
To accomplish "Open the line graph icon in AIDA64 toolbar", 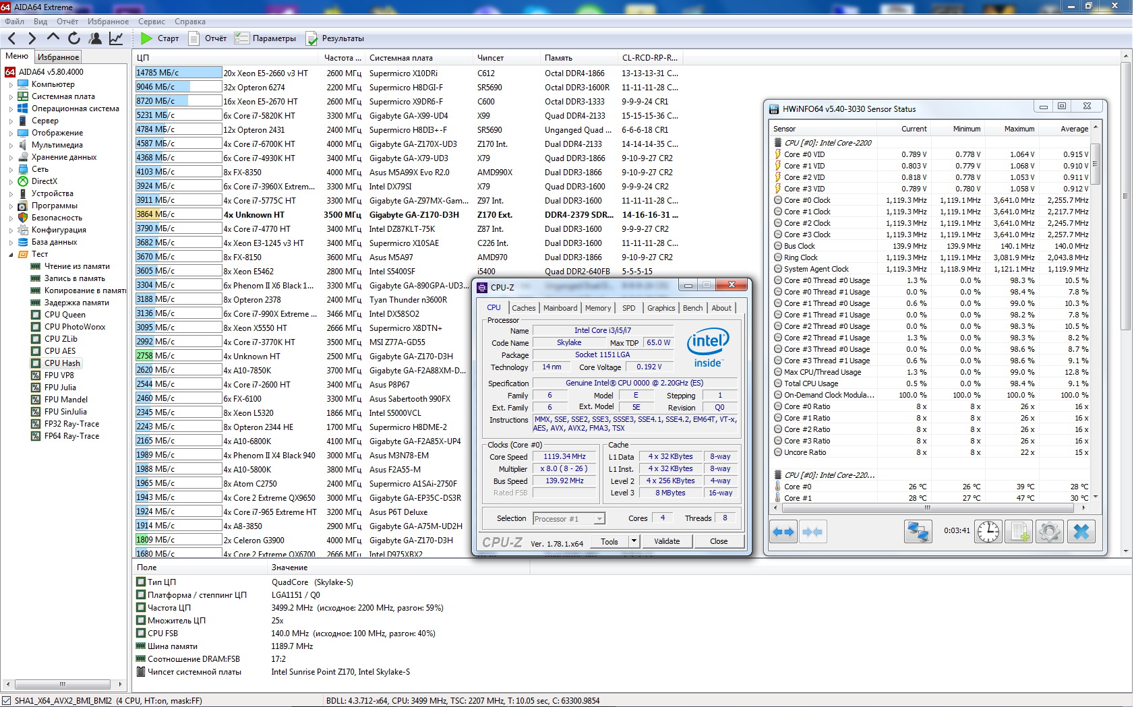I will tap(116, 38).
